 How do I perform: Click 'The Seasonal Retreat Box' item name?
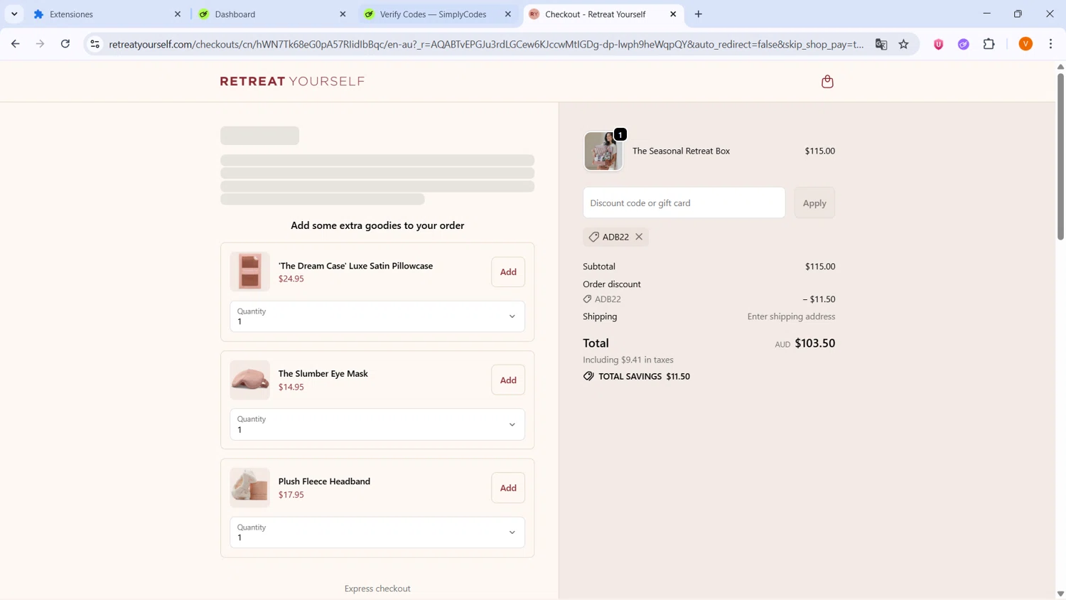pyautogui.click(x=681, y=151)
